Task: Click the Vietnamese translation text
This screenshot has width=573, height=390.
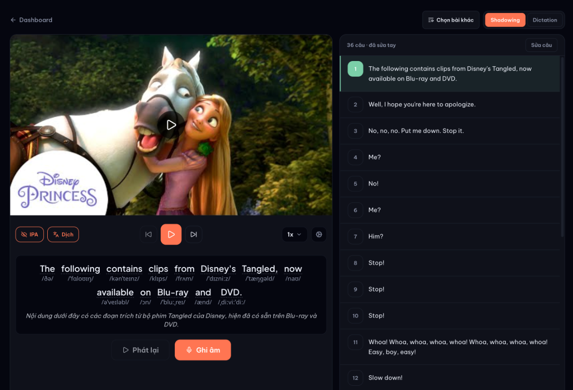Action: (171, 320)
